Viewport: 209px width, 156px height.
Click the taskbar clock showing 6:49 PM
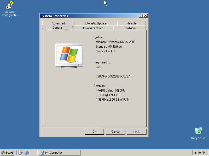coord(200,153)
